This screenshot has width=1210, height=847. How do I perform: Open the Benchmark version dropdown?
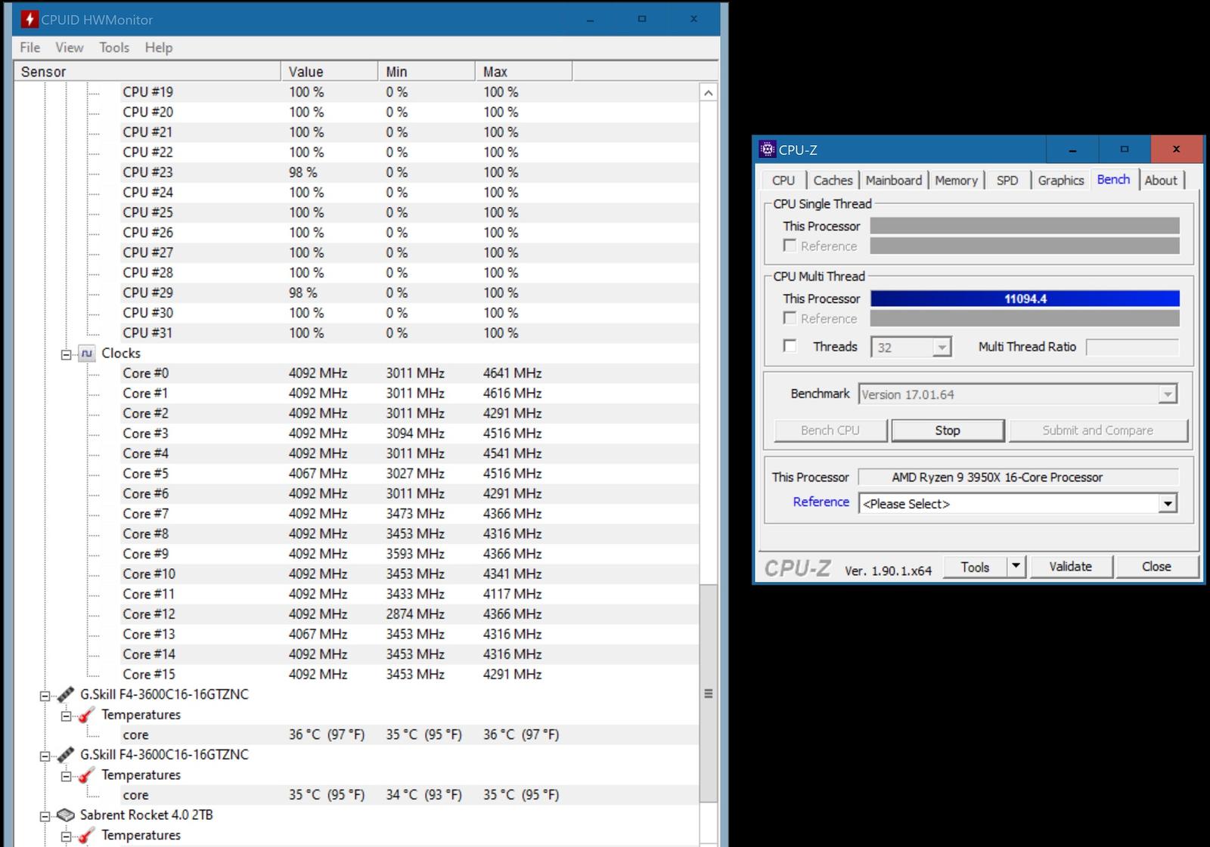(1168, 394)
